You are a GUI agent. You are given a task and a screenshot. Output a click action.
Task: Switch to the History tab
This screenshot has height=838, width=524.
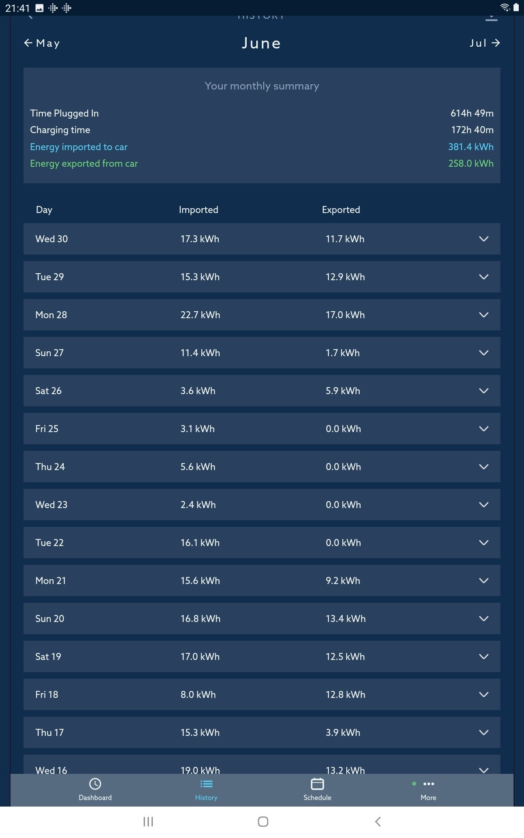tap(206, 790)
